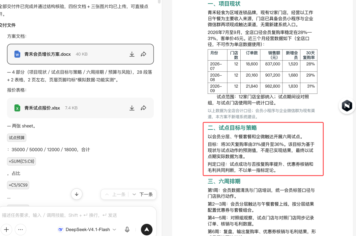Jump to bottom with the down-arrow button

[76, 194]
